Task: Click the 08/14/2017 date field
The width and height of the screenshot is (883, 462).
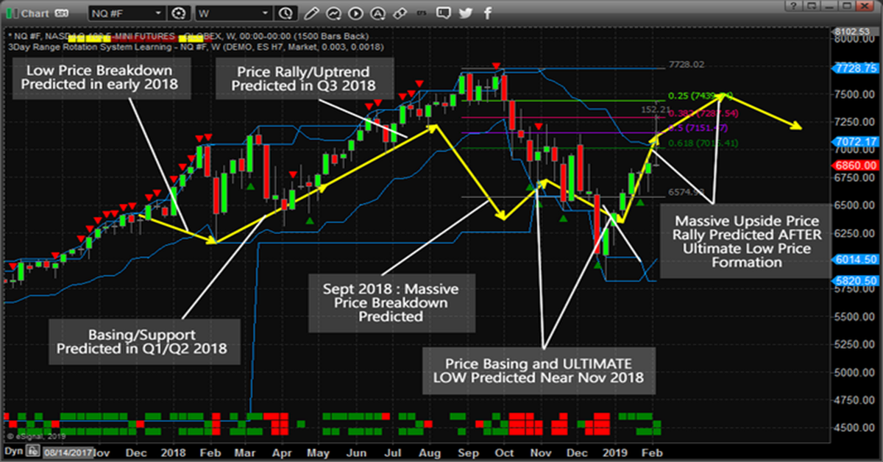Action: 66,453
